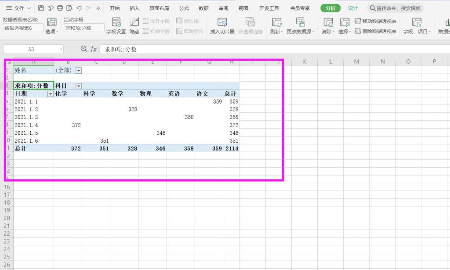
Task: Open the 视图 tab
Action: coord(243,8)
